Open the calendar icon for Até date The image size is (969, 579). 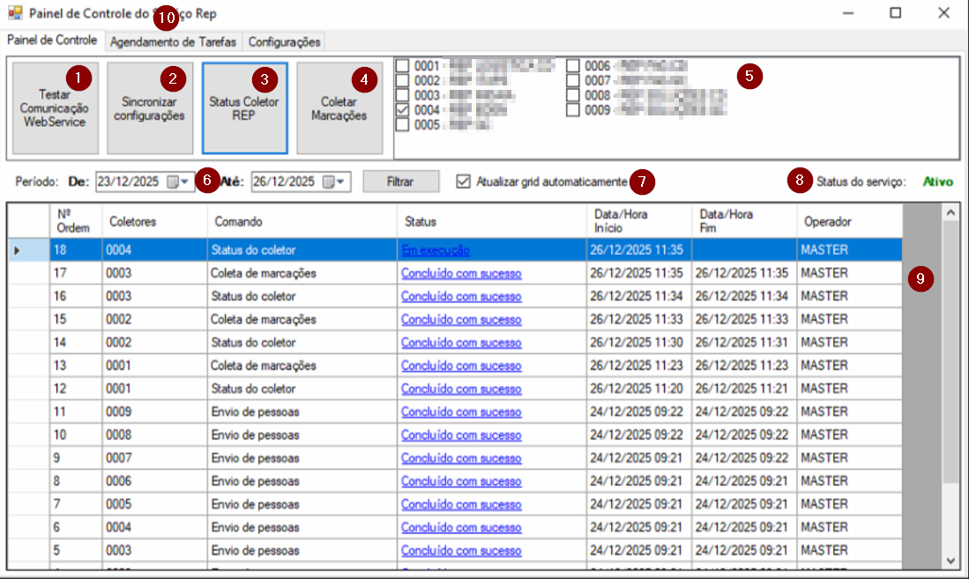[329, 182]
